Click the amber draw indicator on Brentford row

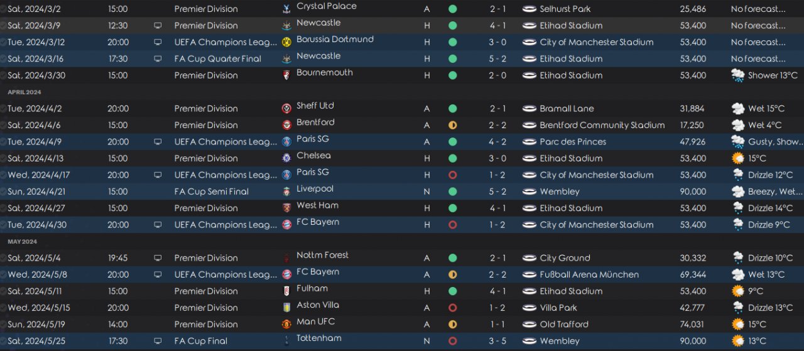[452, 125]
